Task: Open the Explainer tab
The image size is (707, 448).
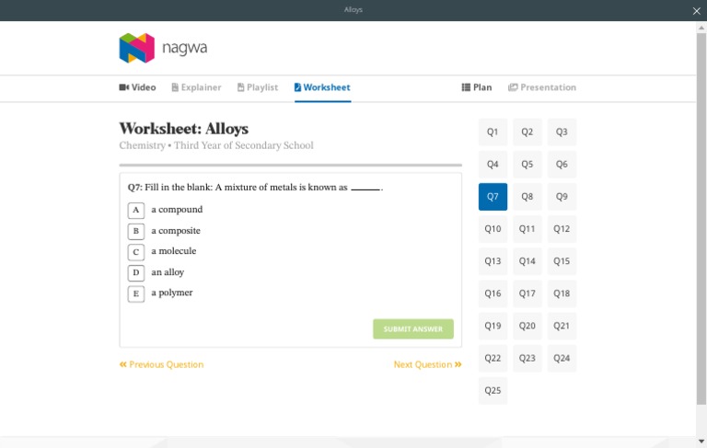Action: coord(196,87)
